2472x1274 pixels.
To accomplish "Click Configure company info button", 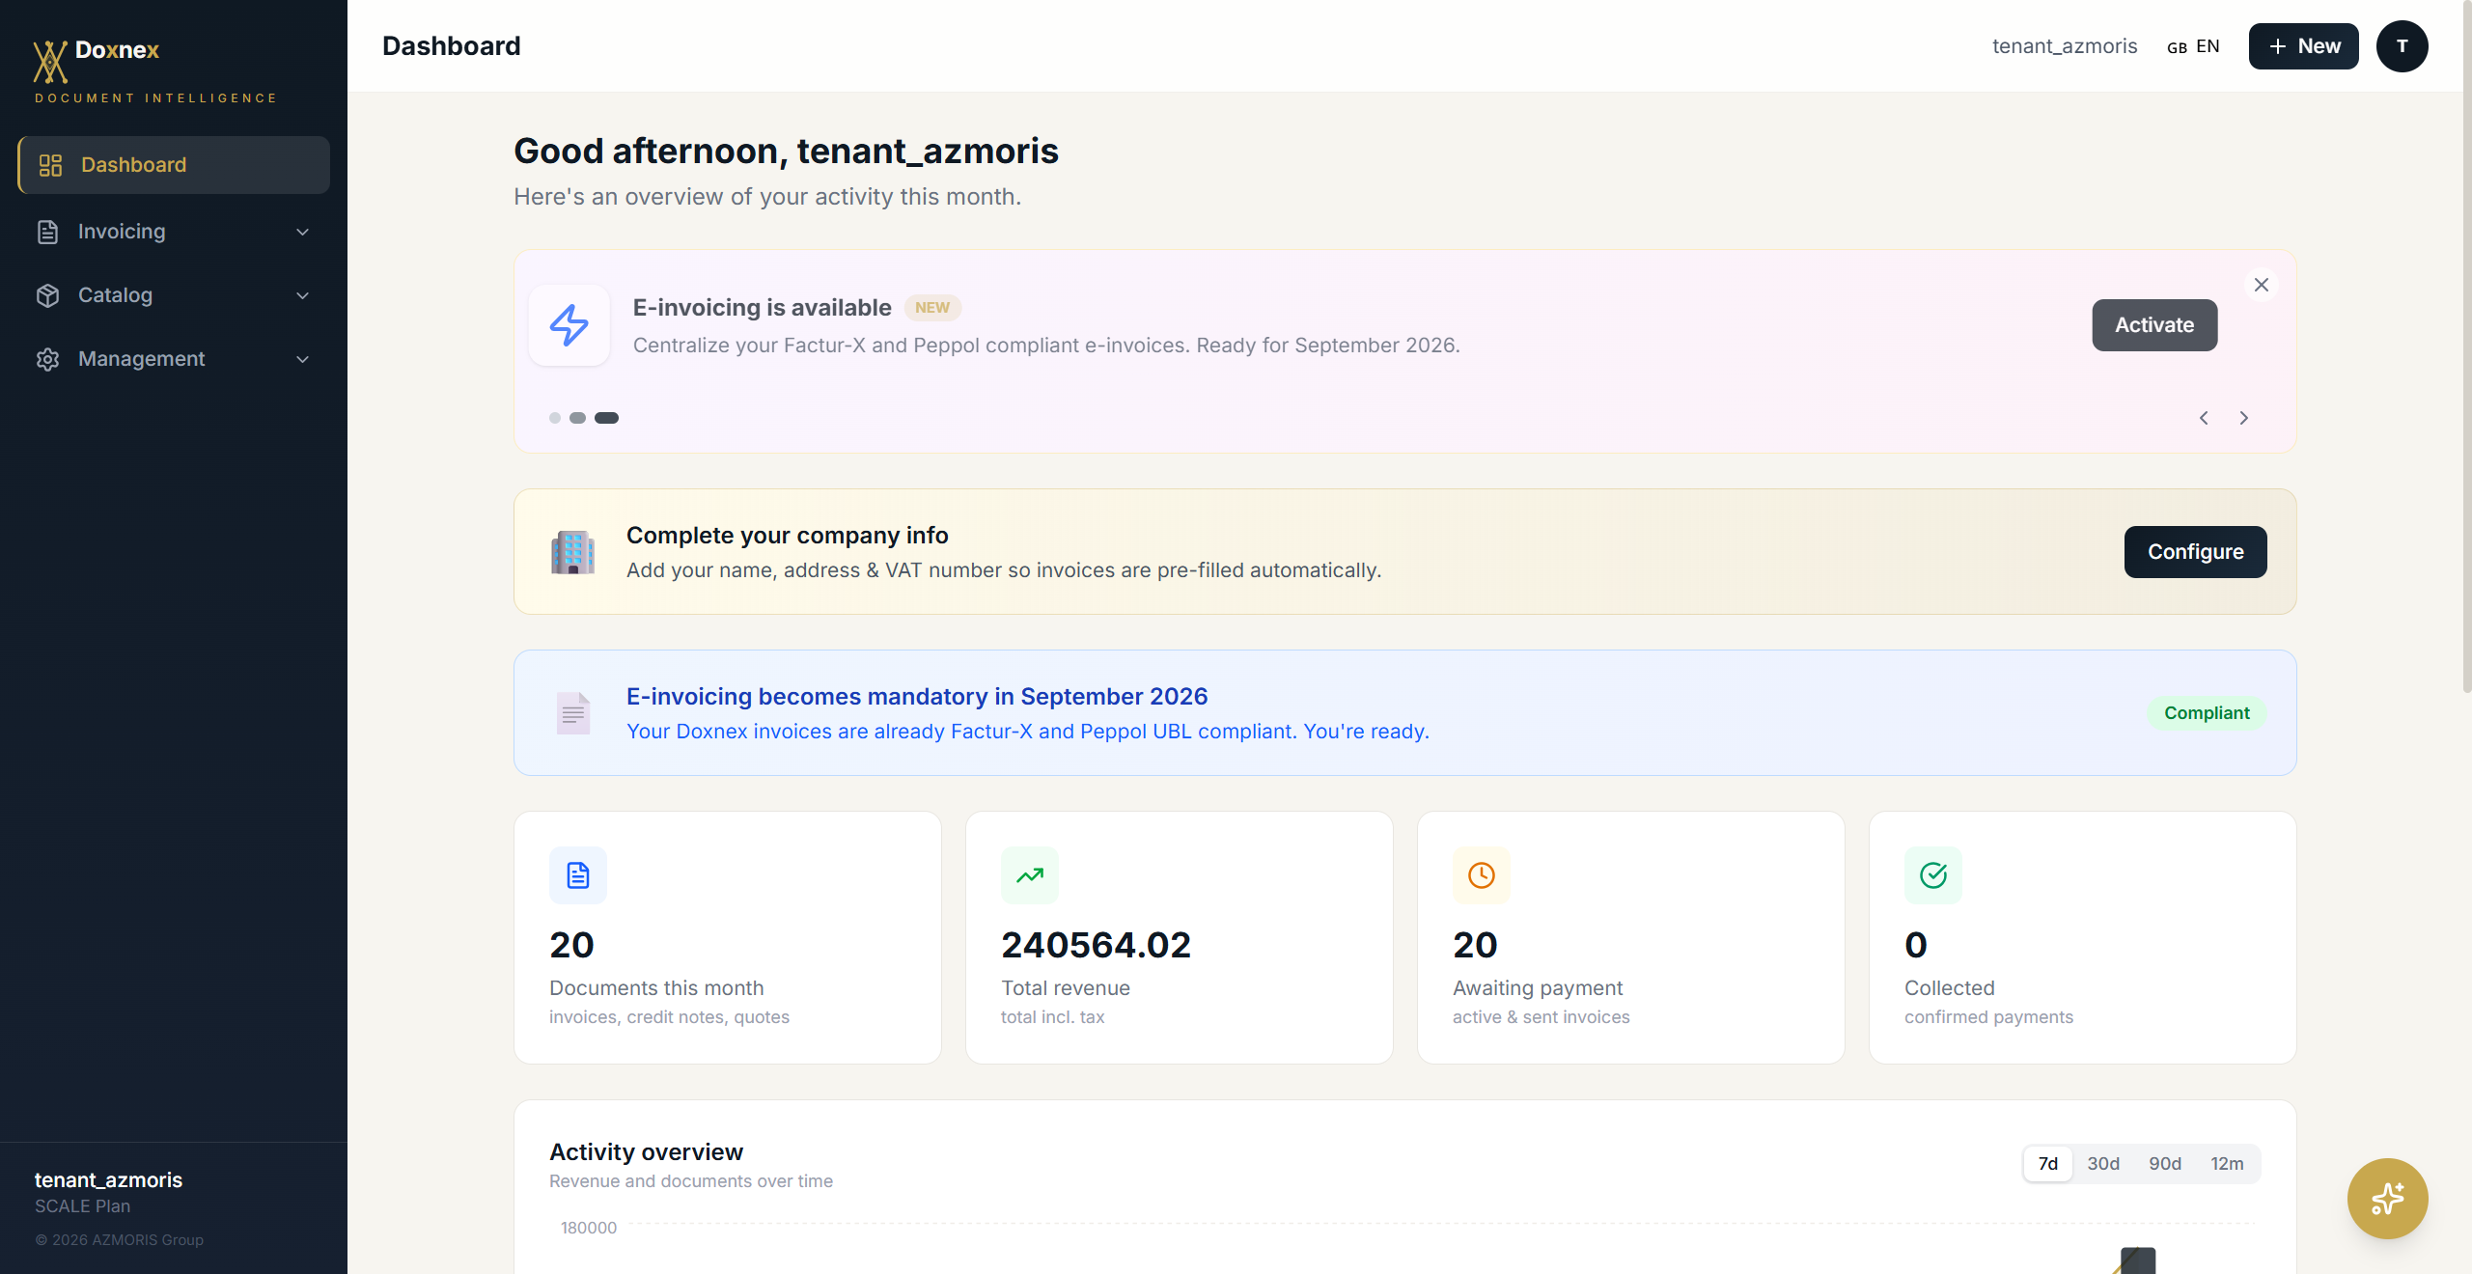I will pos(2195,552).
